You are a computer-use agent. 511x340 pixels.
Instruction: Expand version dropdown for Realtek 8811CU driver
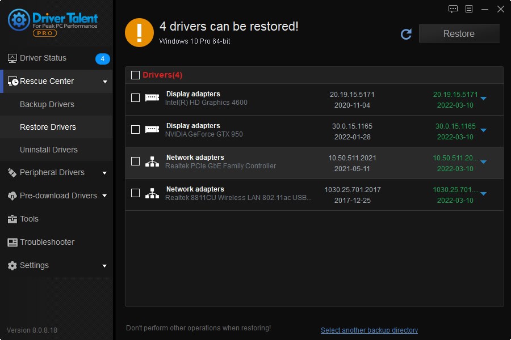(483, 194)
